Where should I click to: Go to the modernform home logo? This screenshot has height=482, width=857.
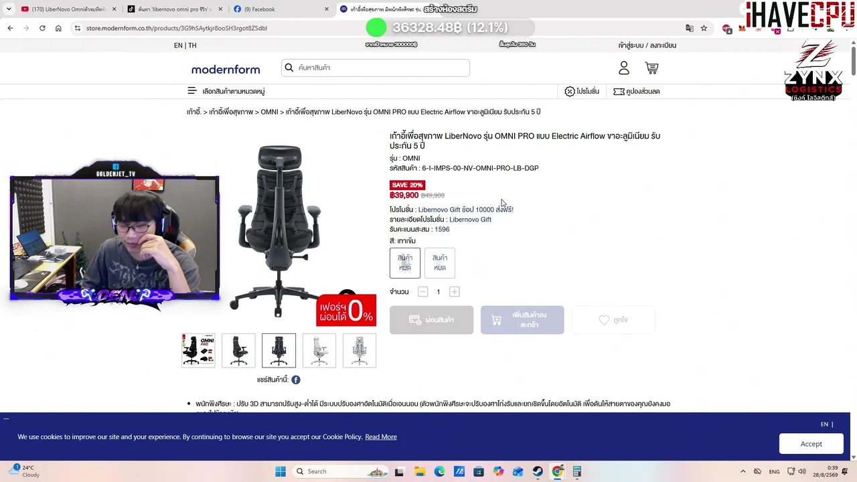point(226,70)
